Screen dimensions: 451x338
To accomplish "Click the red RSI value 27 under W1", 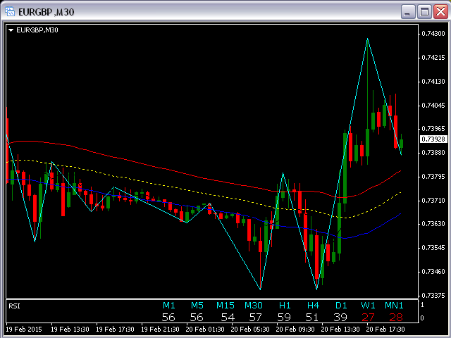I will tap(368, 318).
